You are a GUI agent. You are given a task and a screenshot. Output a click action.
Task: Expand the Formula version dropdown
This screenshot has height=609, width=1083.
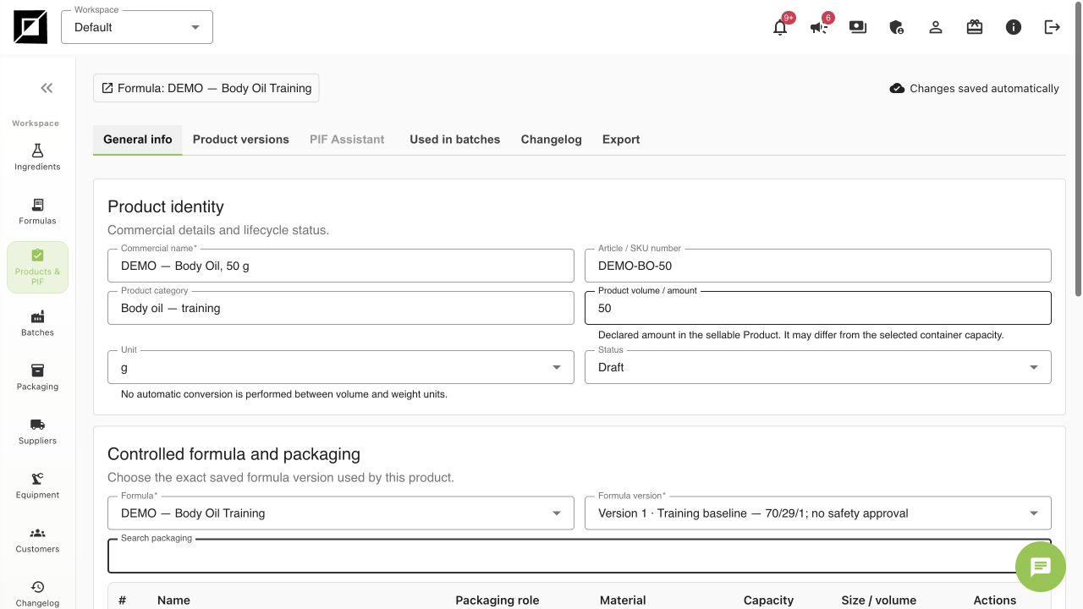818,513
